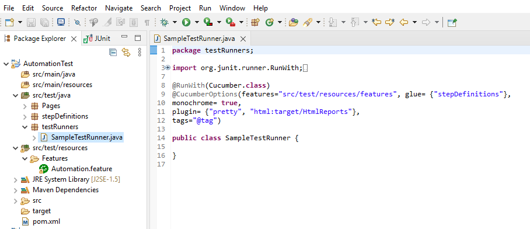
Task: Collapse the testRunners package
Action: pyautogui.click(x=25, y=127)
